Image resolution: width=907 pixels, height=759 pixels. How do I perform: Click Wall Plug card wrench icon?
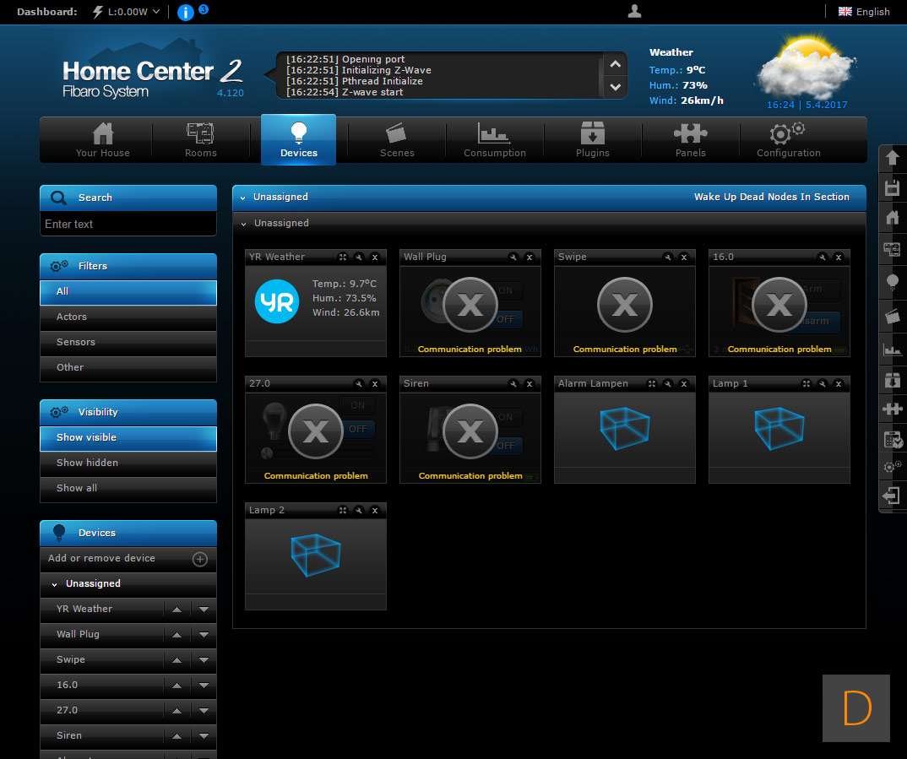[513, 258]
